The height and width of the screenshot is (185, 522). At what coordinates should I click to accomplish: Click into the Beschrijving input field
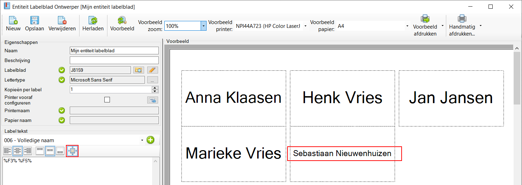pyautogui.click(x=114, y=60)
